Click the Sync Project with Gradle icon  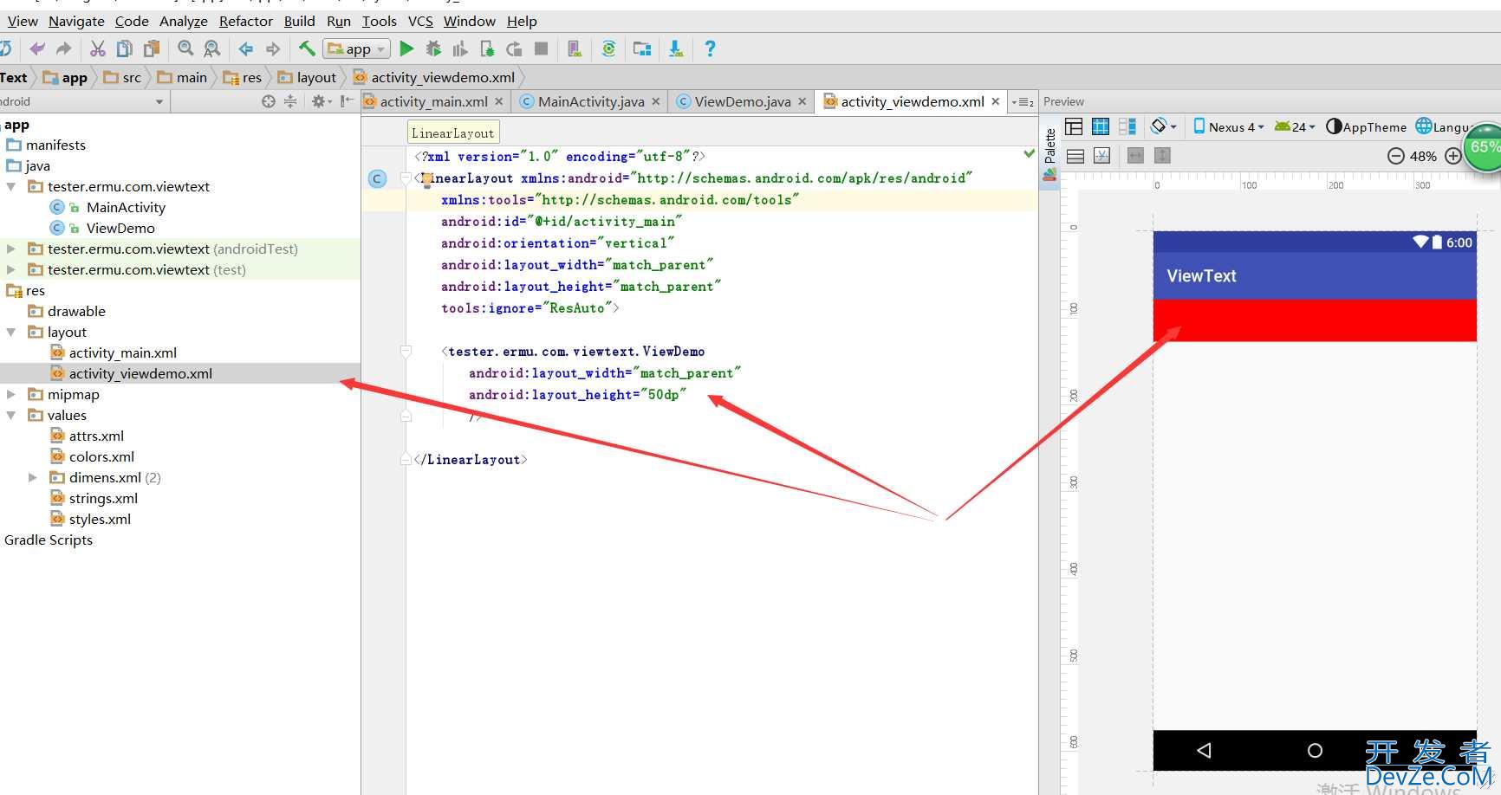608,49
